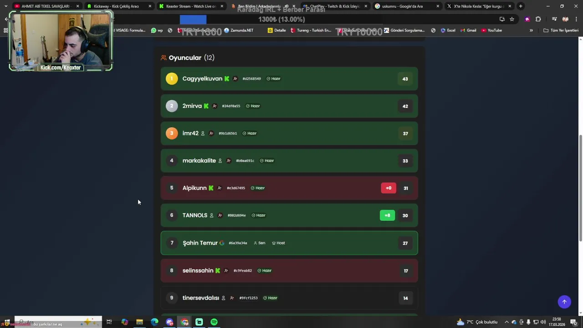Click the +0 score badge for Alpikunn
Image resolution: width=583 pixels, height=328 pixels.
pos(389,188)
